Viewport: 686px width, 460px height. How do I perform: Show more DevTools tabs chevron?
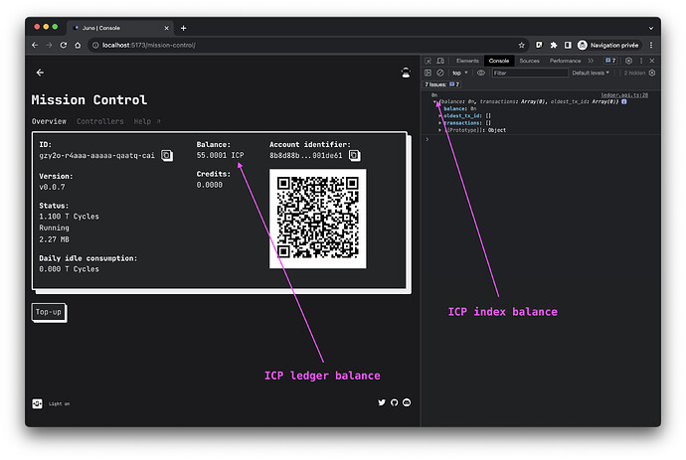[591, 61]
